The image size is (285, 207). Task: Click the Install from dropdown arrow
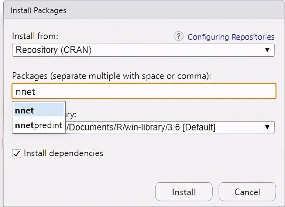coord(267,50)
